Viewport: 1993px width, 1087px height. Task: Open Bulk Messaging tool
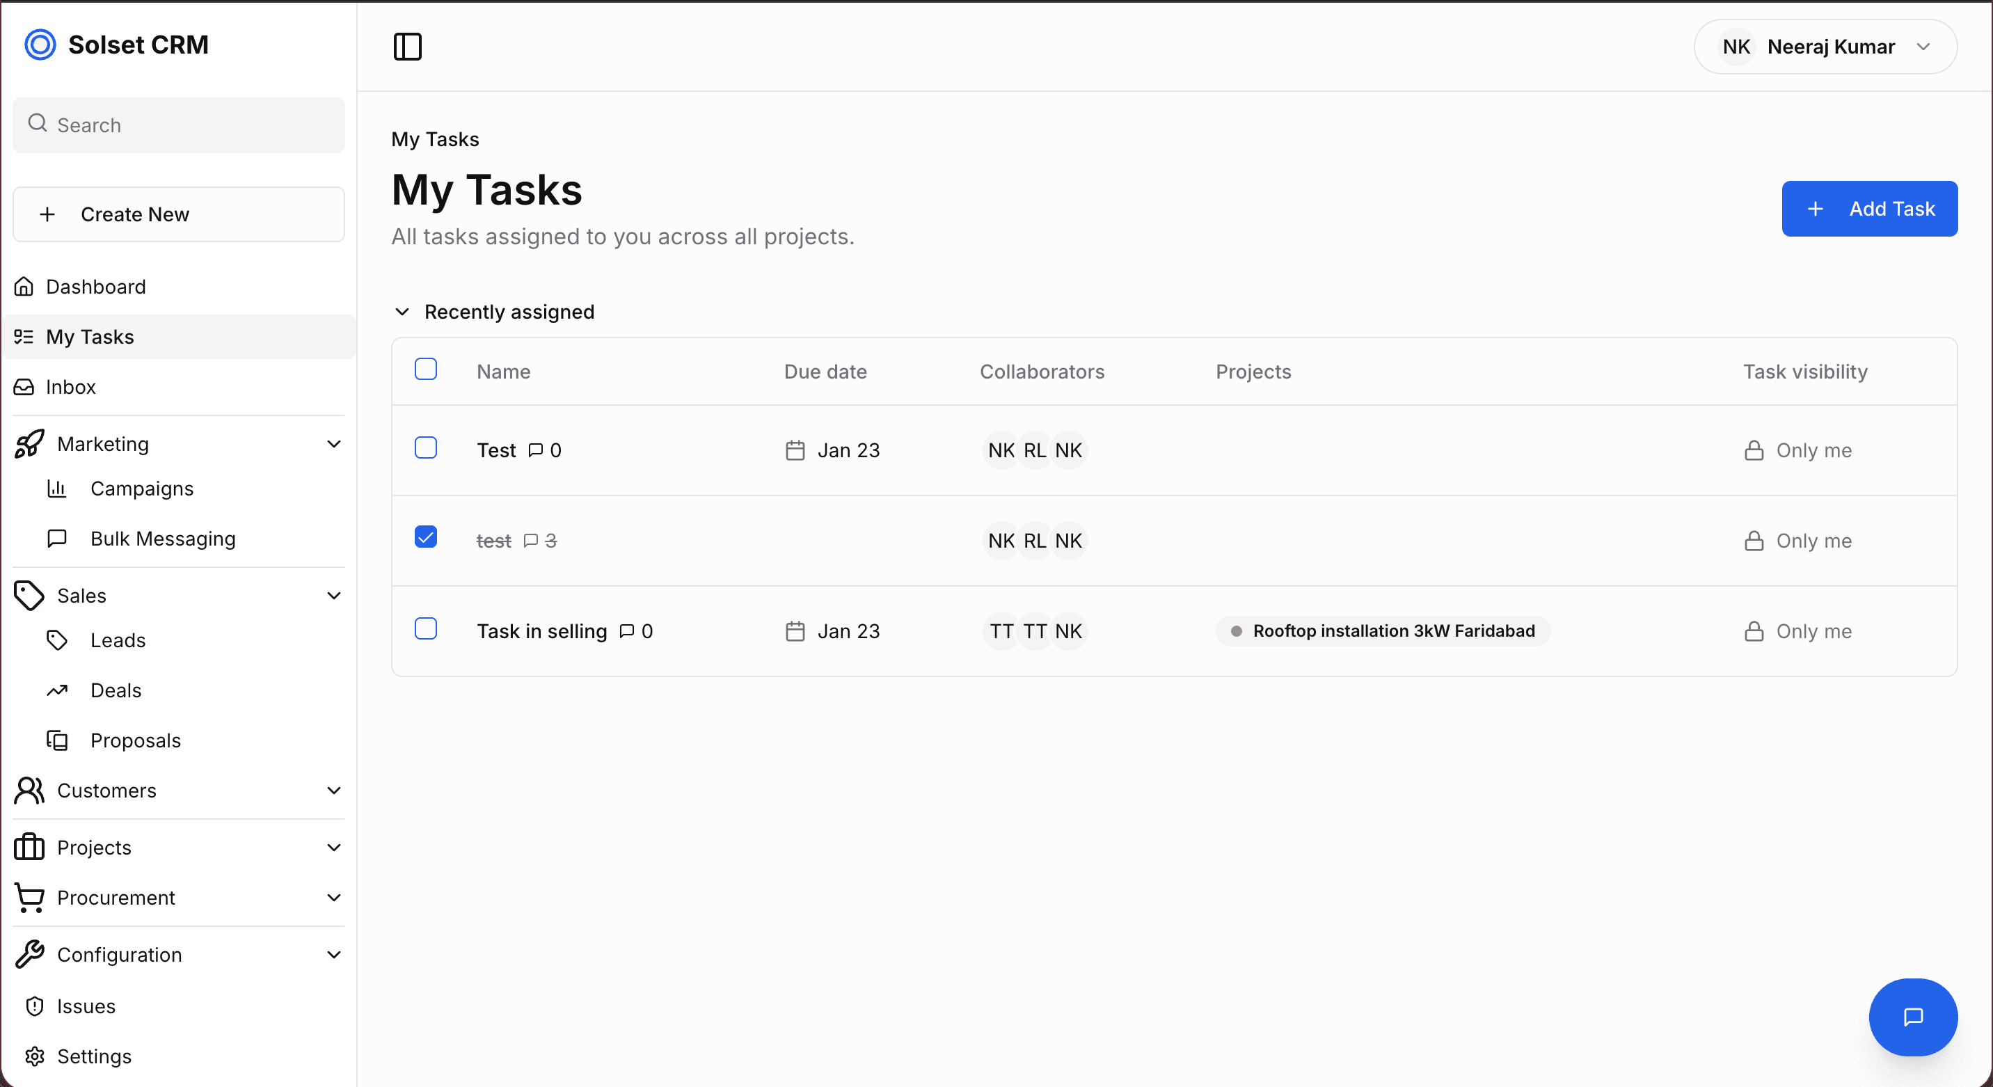click(x=162, y=539)
